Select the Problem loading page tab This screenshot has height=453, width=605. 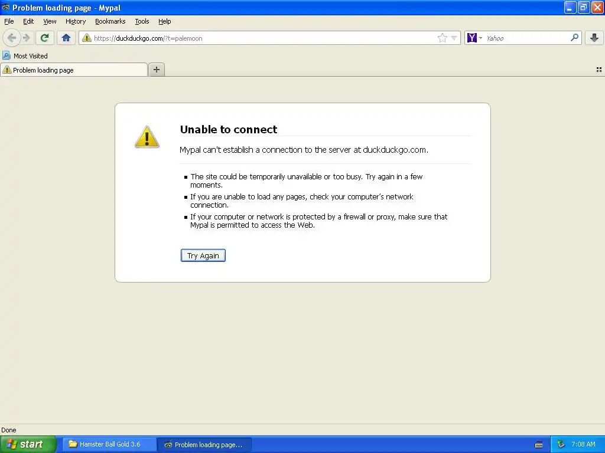[74, 70]
